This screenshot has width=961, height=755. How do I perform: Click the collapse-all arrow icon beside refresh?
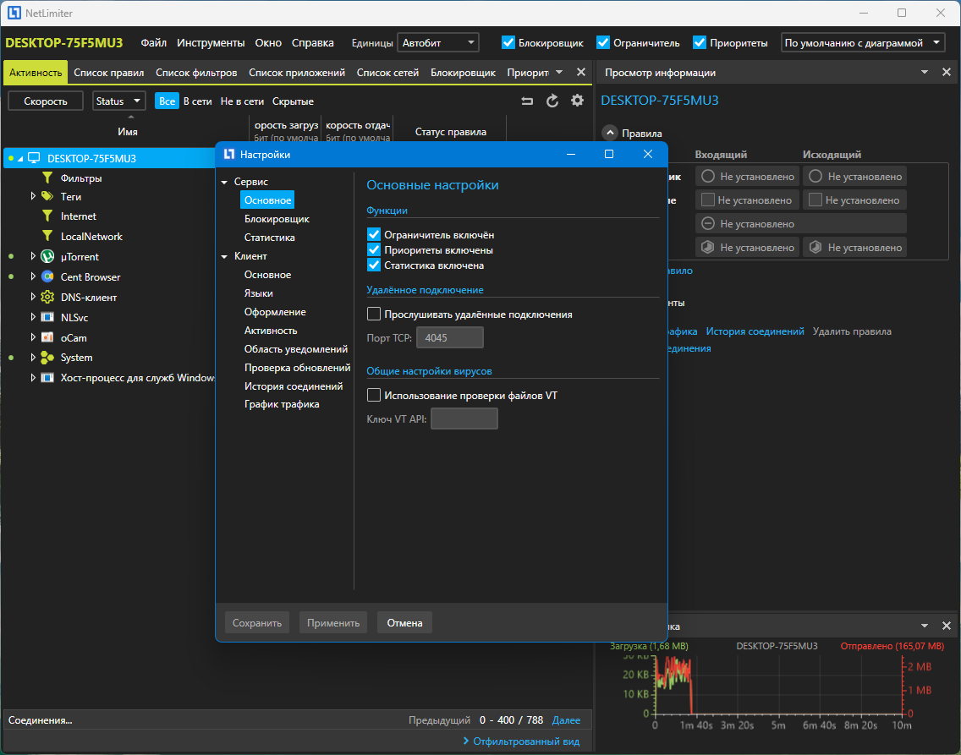(x=527, y=101)
